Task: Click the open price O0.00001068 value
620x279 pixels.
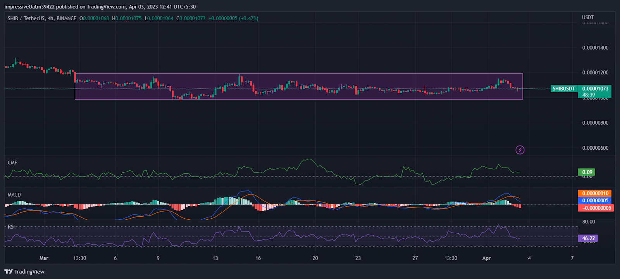Action: tap(94, 18)
